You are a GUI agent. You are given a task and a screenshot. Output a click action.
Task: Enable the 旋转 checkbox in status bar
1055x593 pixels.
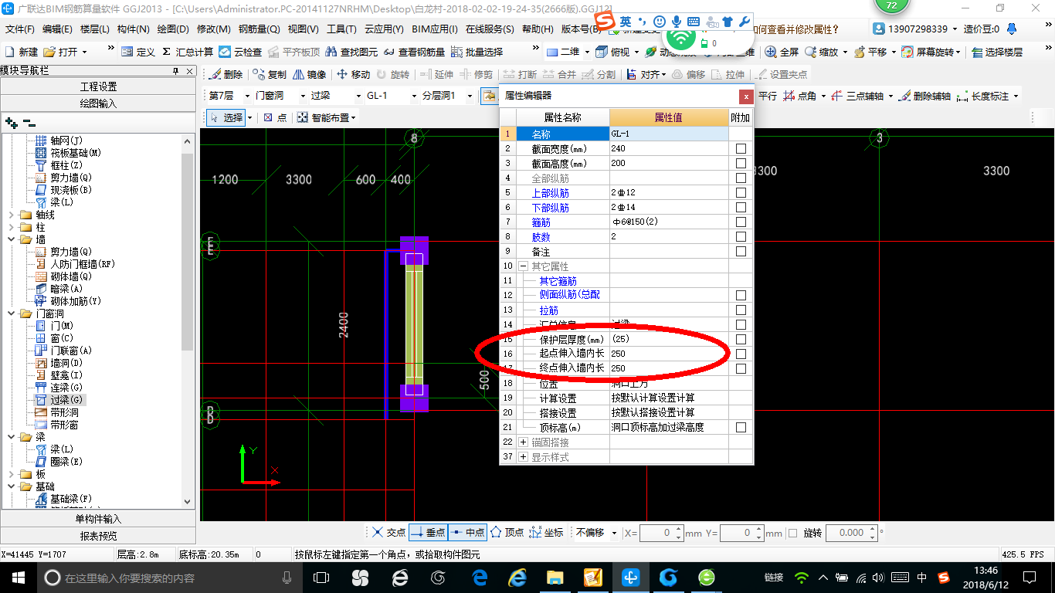click(792, 533)
